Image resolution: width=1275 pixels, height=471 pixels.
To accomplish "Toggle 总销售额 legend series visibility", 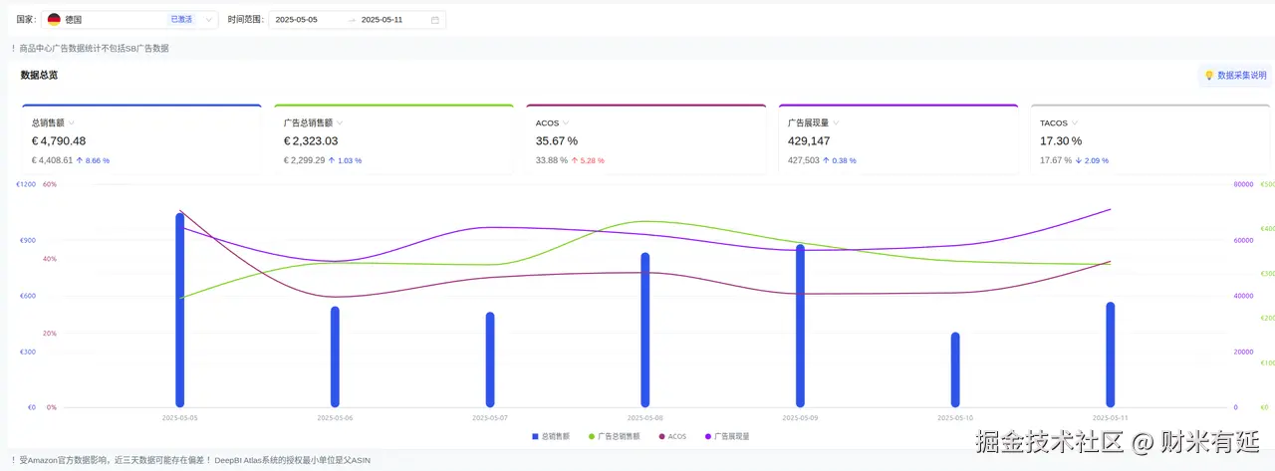I will click(x=551, y=436).
